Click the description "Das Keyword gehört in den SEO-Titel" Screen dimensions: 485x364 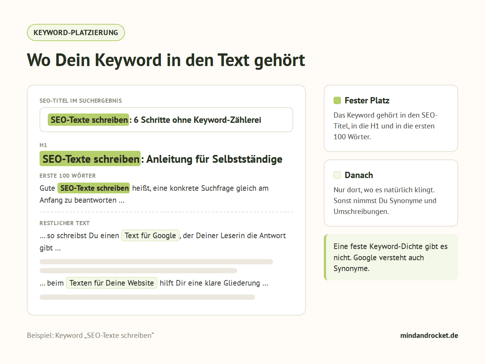pyautogui.click(x=385, y=126)
